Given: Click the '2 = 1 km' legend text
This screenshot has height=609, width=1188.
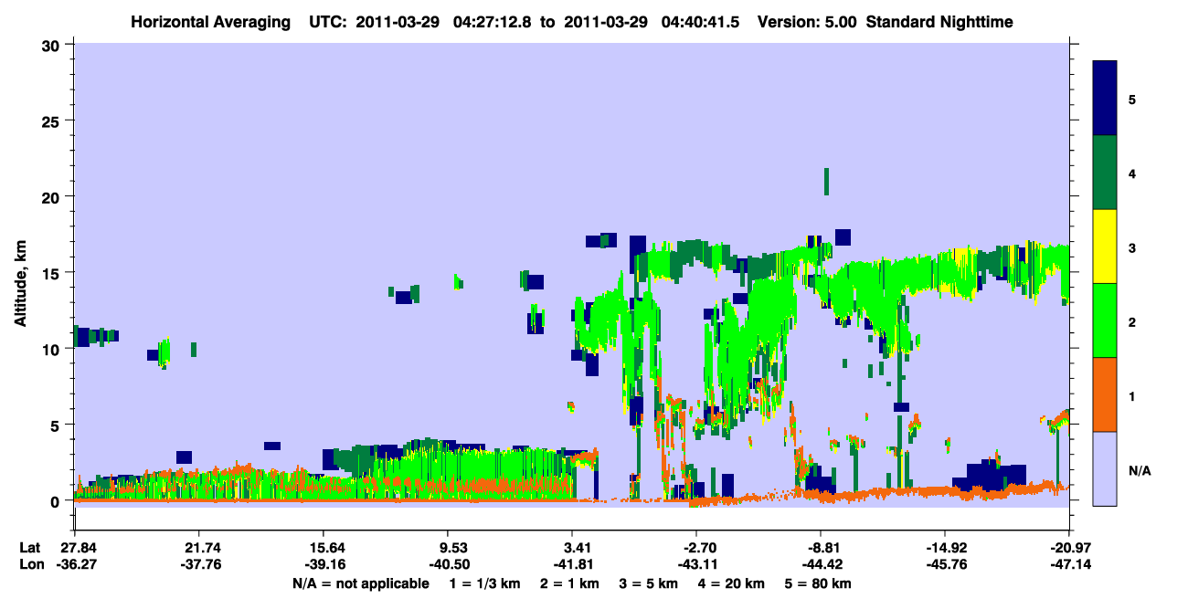Looking at the screenshot, I should 571,583.
